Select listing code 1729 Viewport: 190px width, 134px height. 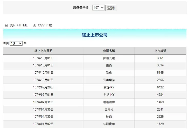[x=160, y=124]
